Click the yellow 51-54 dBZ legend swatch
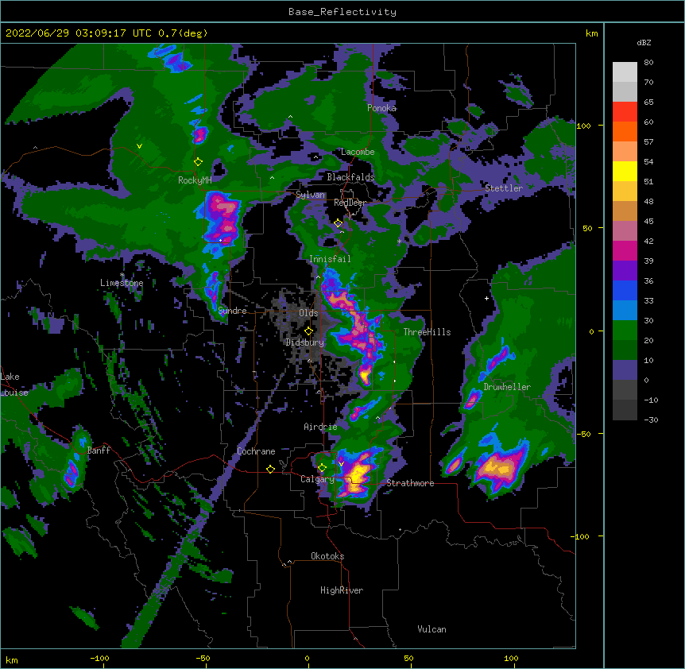 coord(625,171)
